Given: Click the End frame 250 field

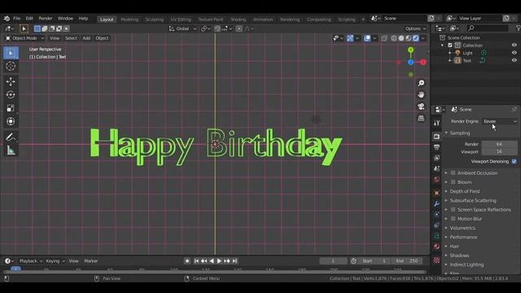Looking at the screenshot, I should click(x=408, y=261).
